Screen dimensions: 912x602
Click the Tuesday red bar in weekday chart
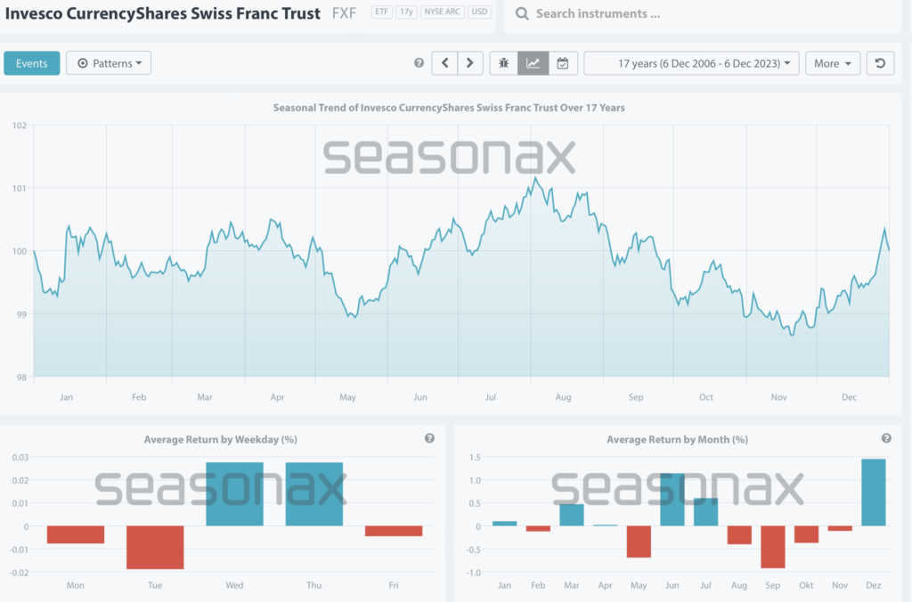click(155, 547)
